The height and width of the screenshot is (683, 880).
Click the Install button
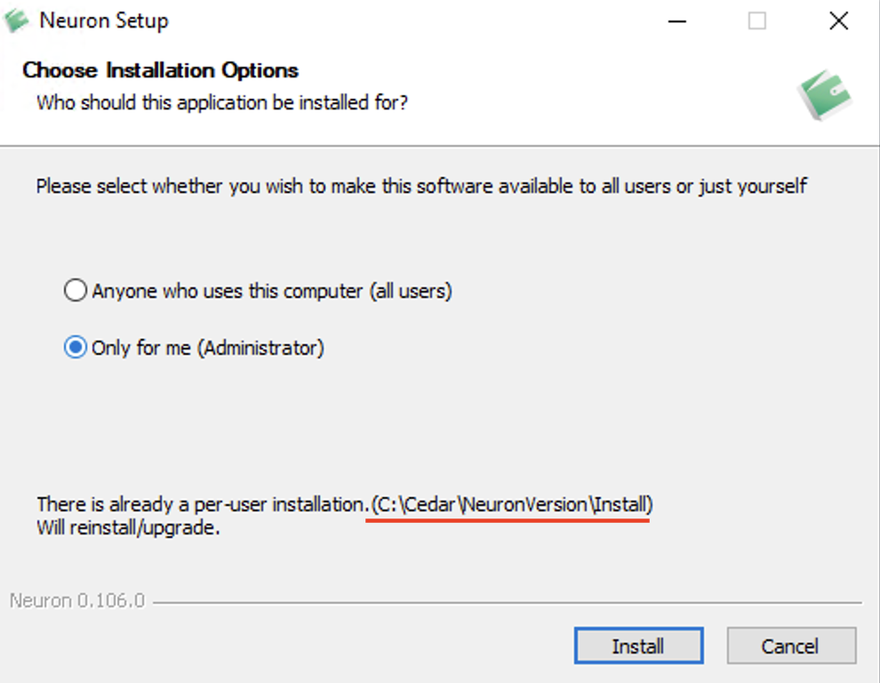coord(638,646)
